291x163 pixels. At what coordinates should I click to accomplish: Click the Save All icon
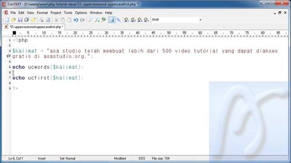click(27, 20)
